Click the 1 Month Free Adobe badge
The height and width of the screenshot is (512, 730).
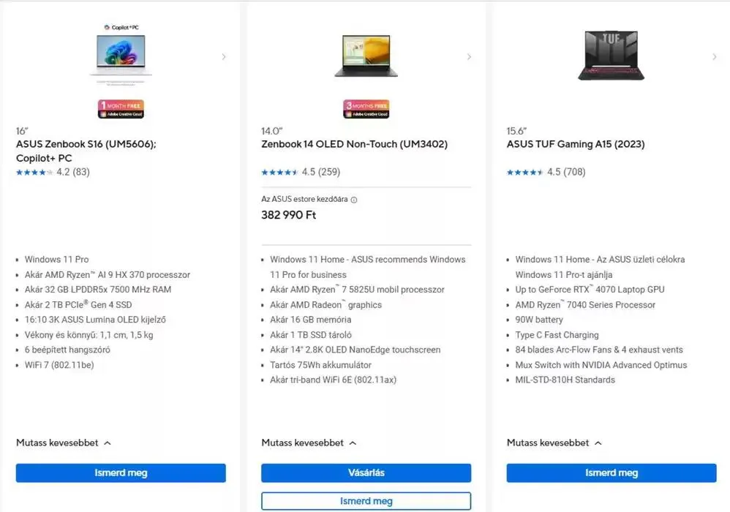pos(121,109)
